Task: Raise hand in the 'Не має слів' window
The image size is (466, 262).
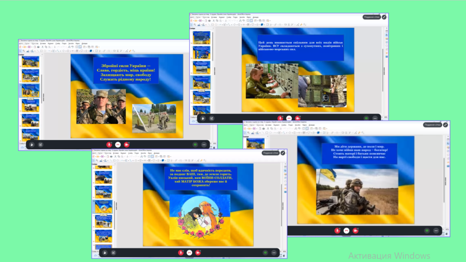Action: [x=105, y=252]
